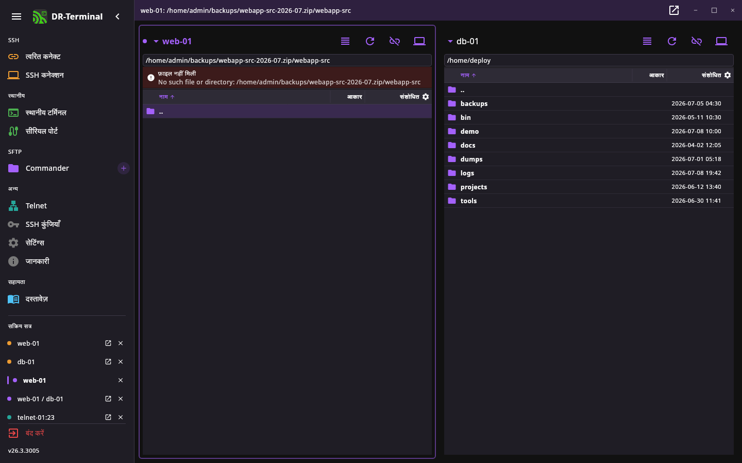Open the db-01 pane list menu icon
The height and width of the screenshot is (463, 742).
coord(647,41)
